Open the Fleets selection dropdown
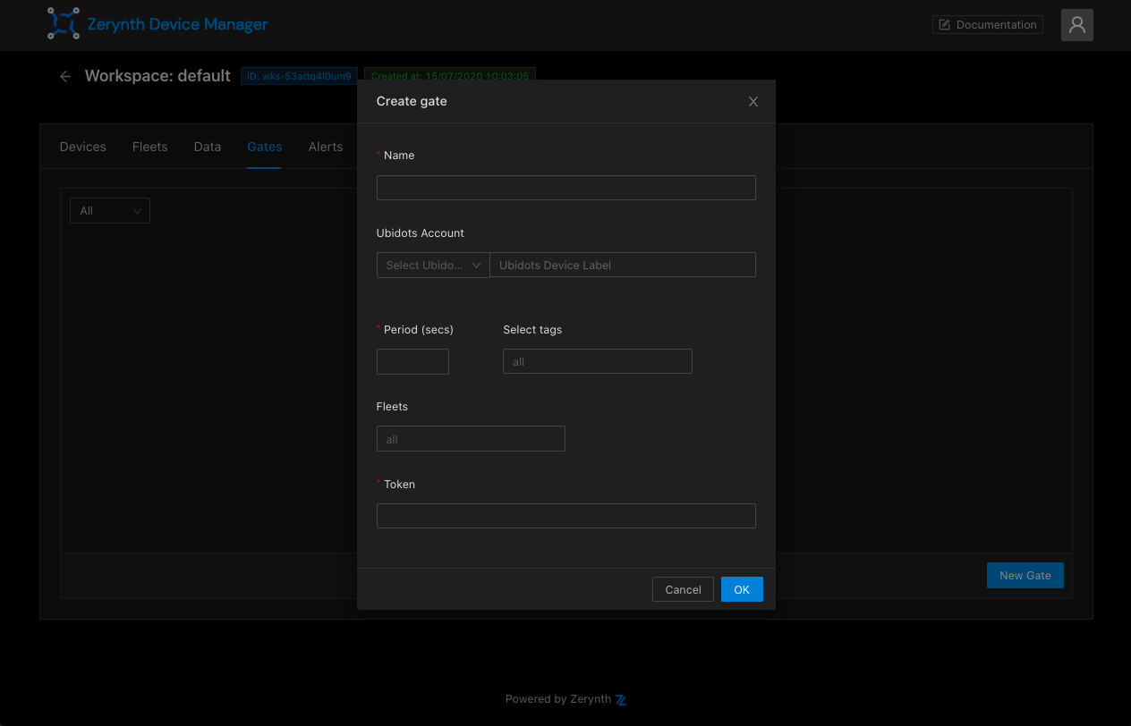The height and width of the screenshot is (726, 1131). click(x=471, y=439)
